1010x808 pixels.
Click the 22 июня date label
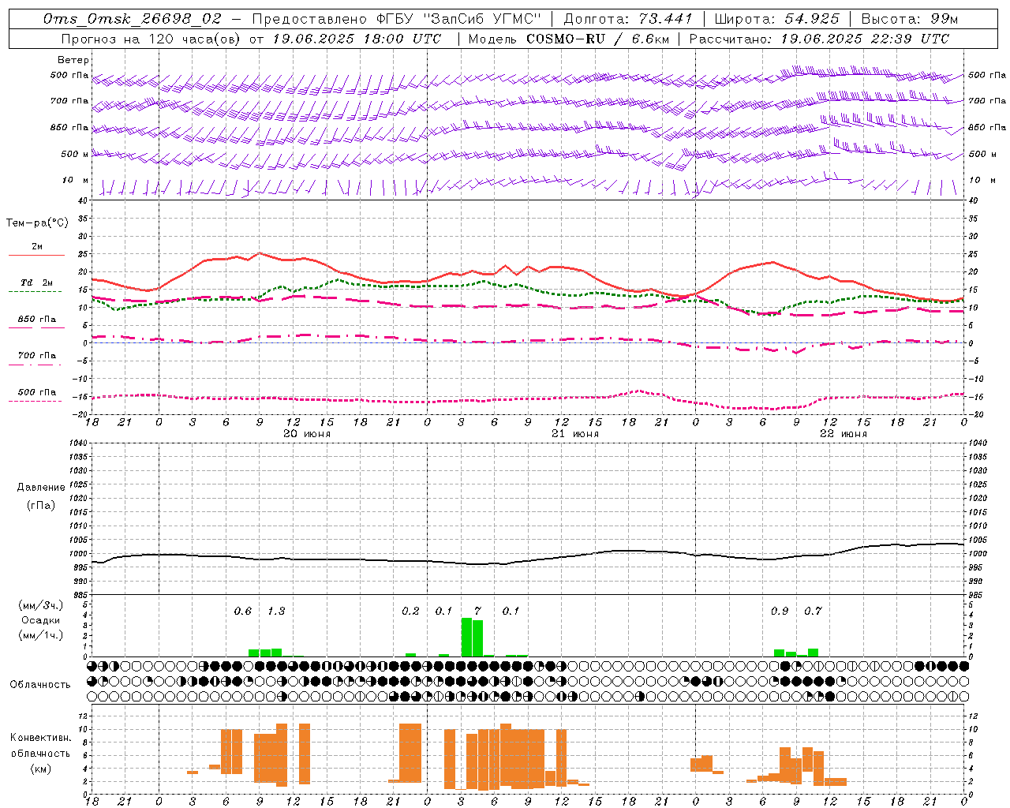click(844, 433)
